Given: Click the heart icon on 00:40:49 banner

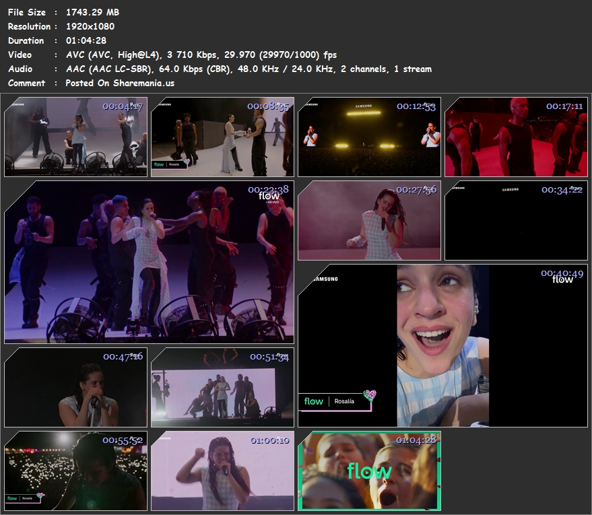Looking at the screenshot, I should [370, 395].
